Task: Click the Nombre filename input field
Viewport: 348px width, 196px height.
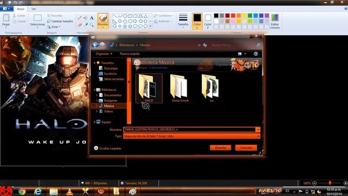Action: coord(189,130)
